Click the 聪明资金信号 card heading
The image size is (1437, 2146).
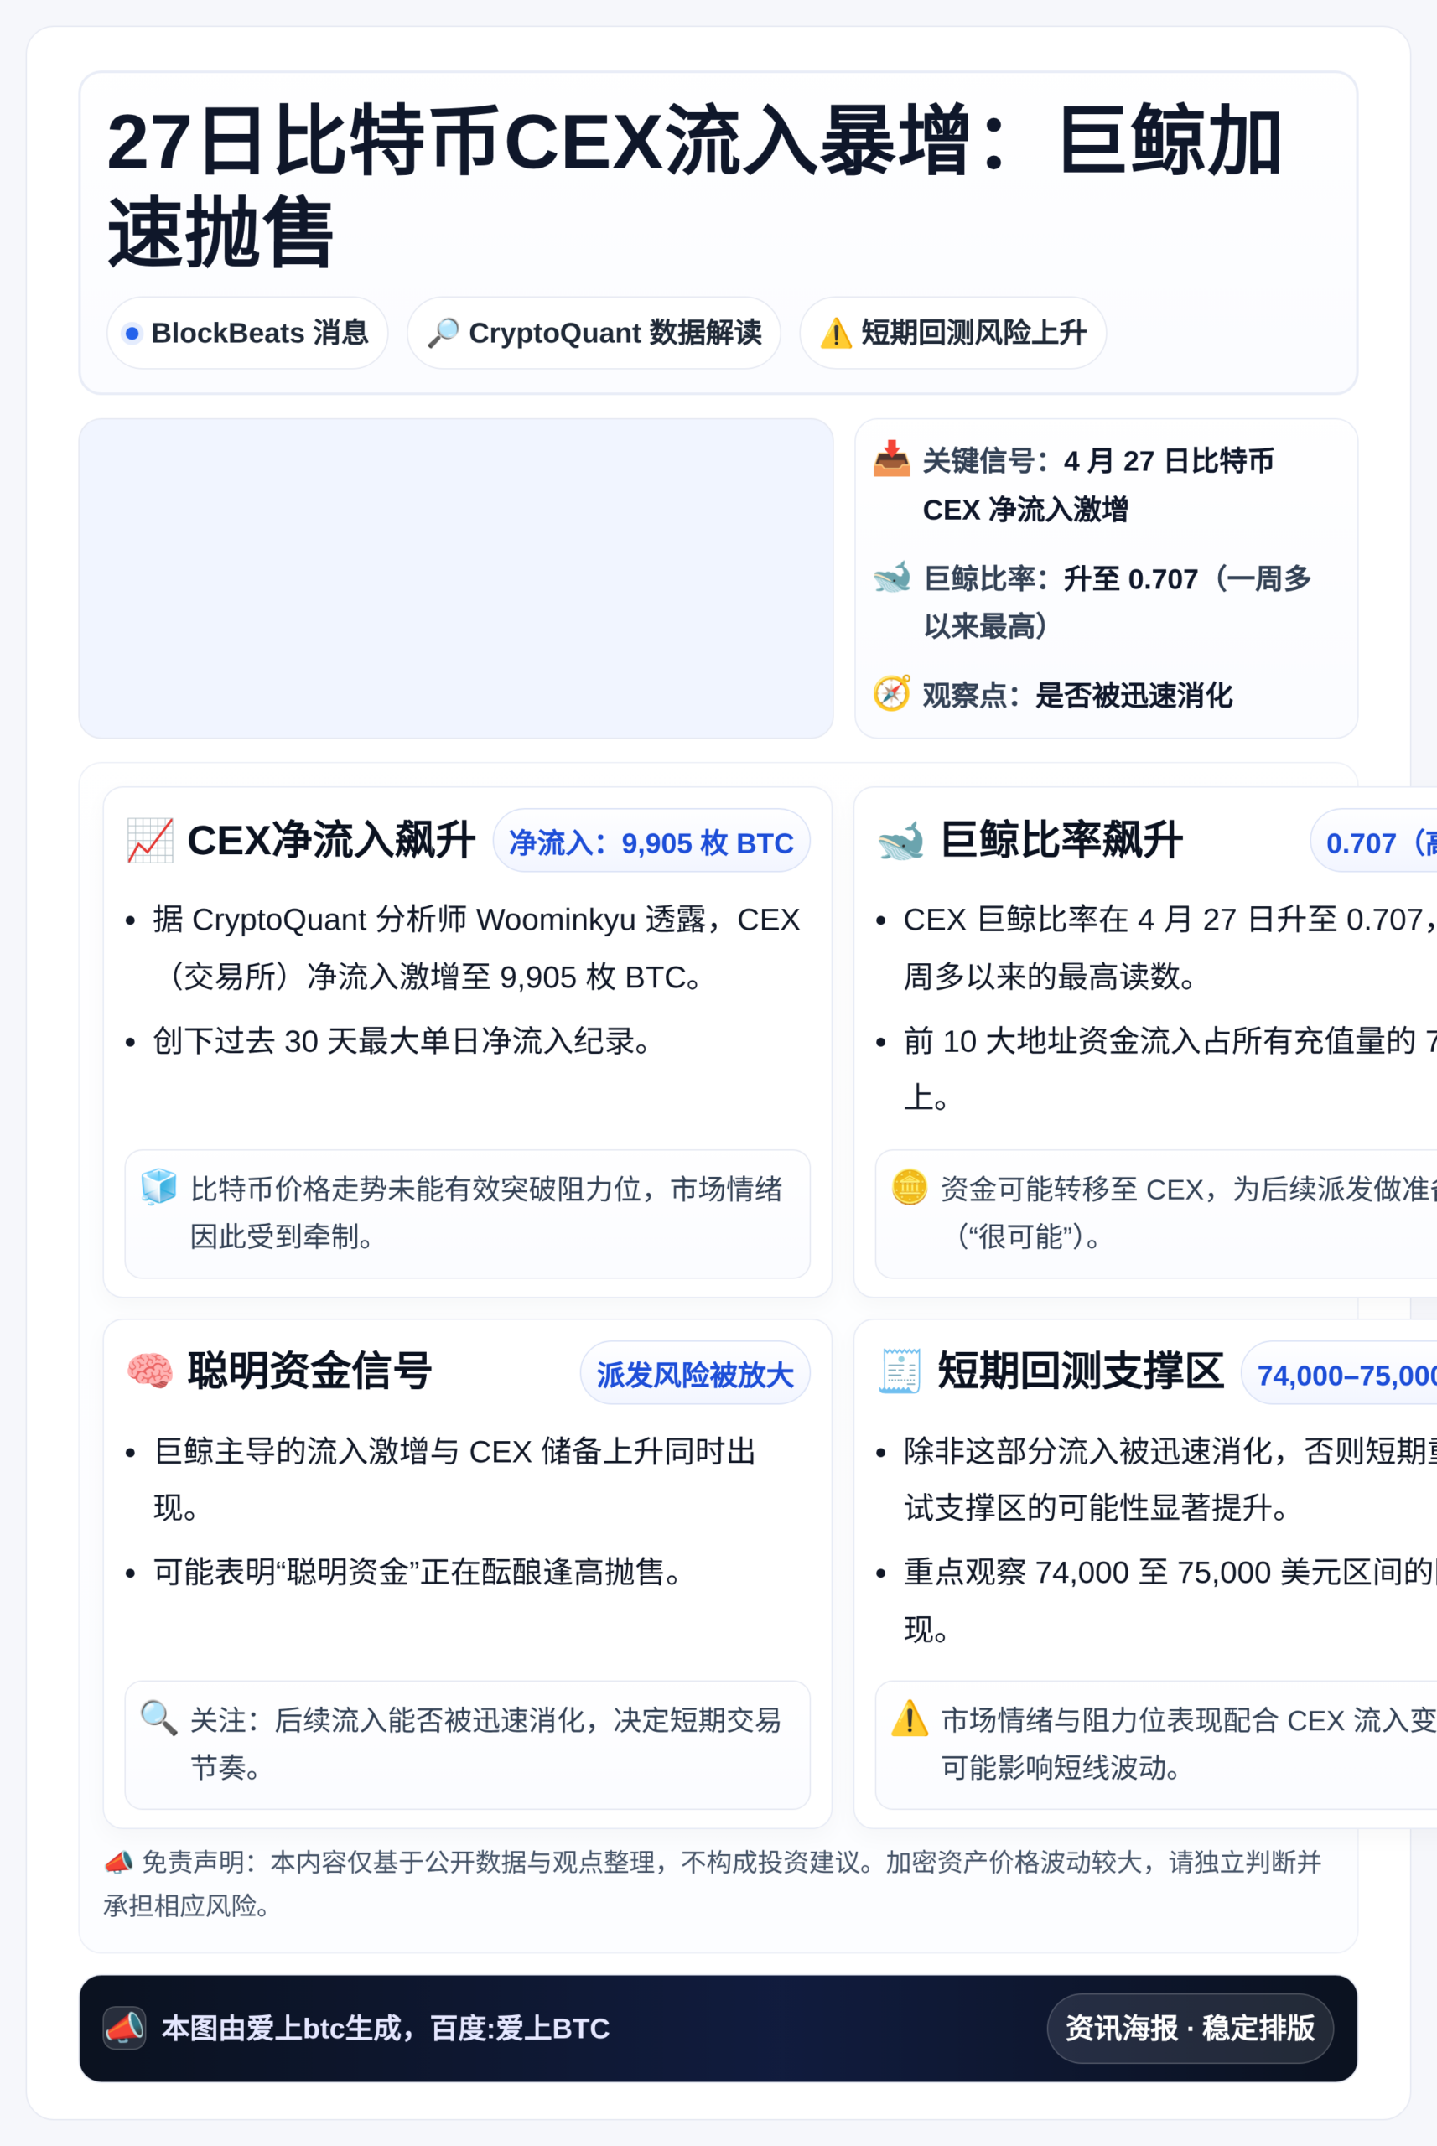coord(309,1371)
